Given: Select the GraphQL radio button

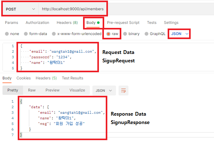Looking at the screenshot, I should (147, 34).
